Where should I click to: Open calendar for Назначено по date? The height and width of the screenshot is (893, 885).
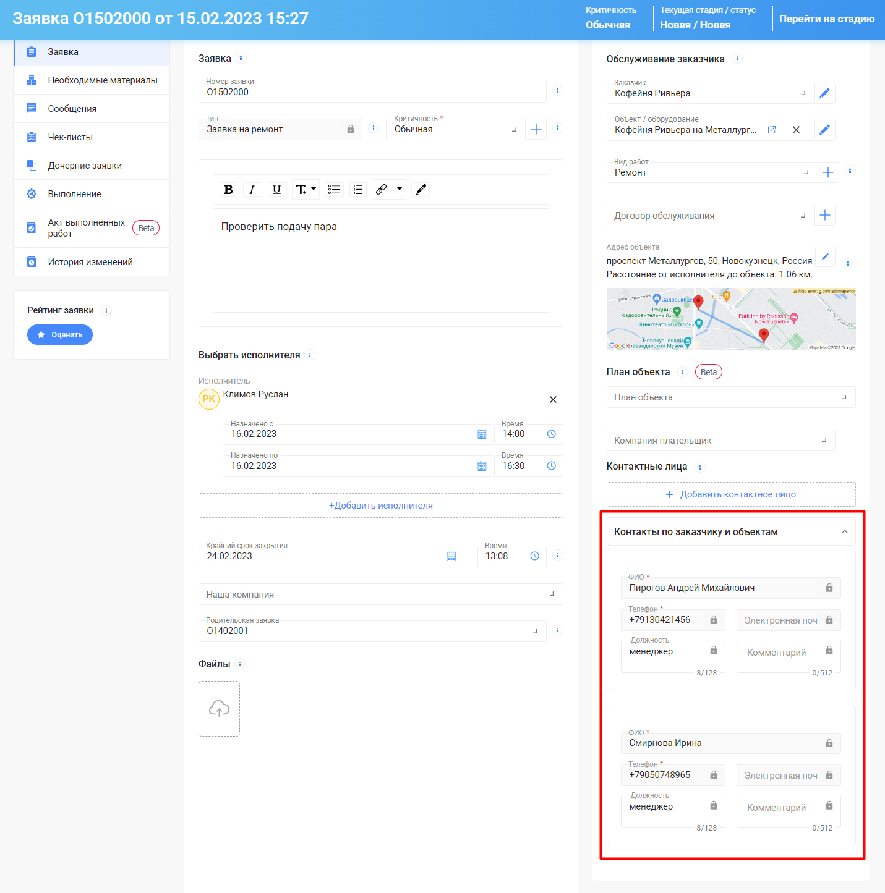pos(482,467)
